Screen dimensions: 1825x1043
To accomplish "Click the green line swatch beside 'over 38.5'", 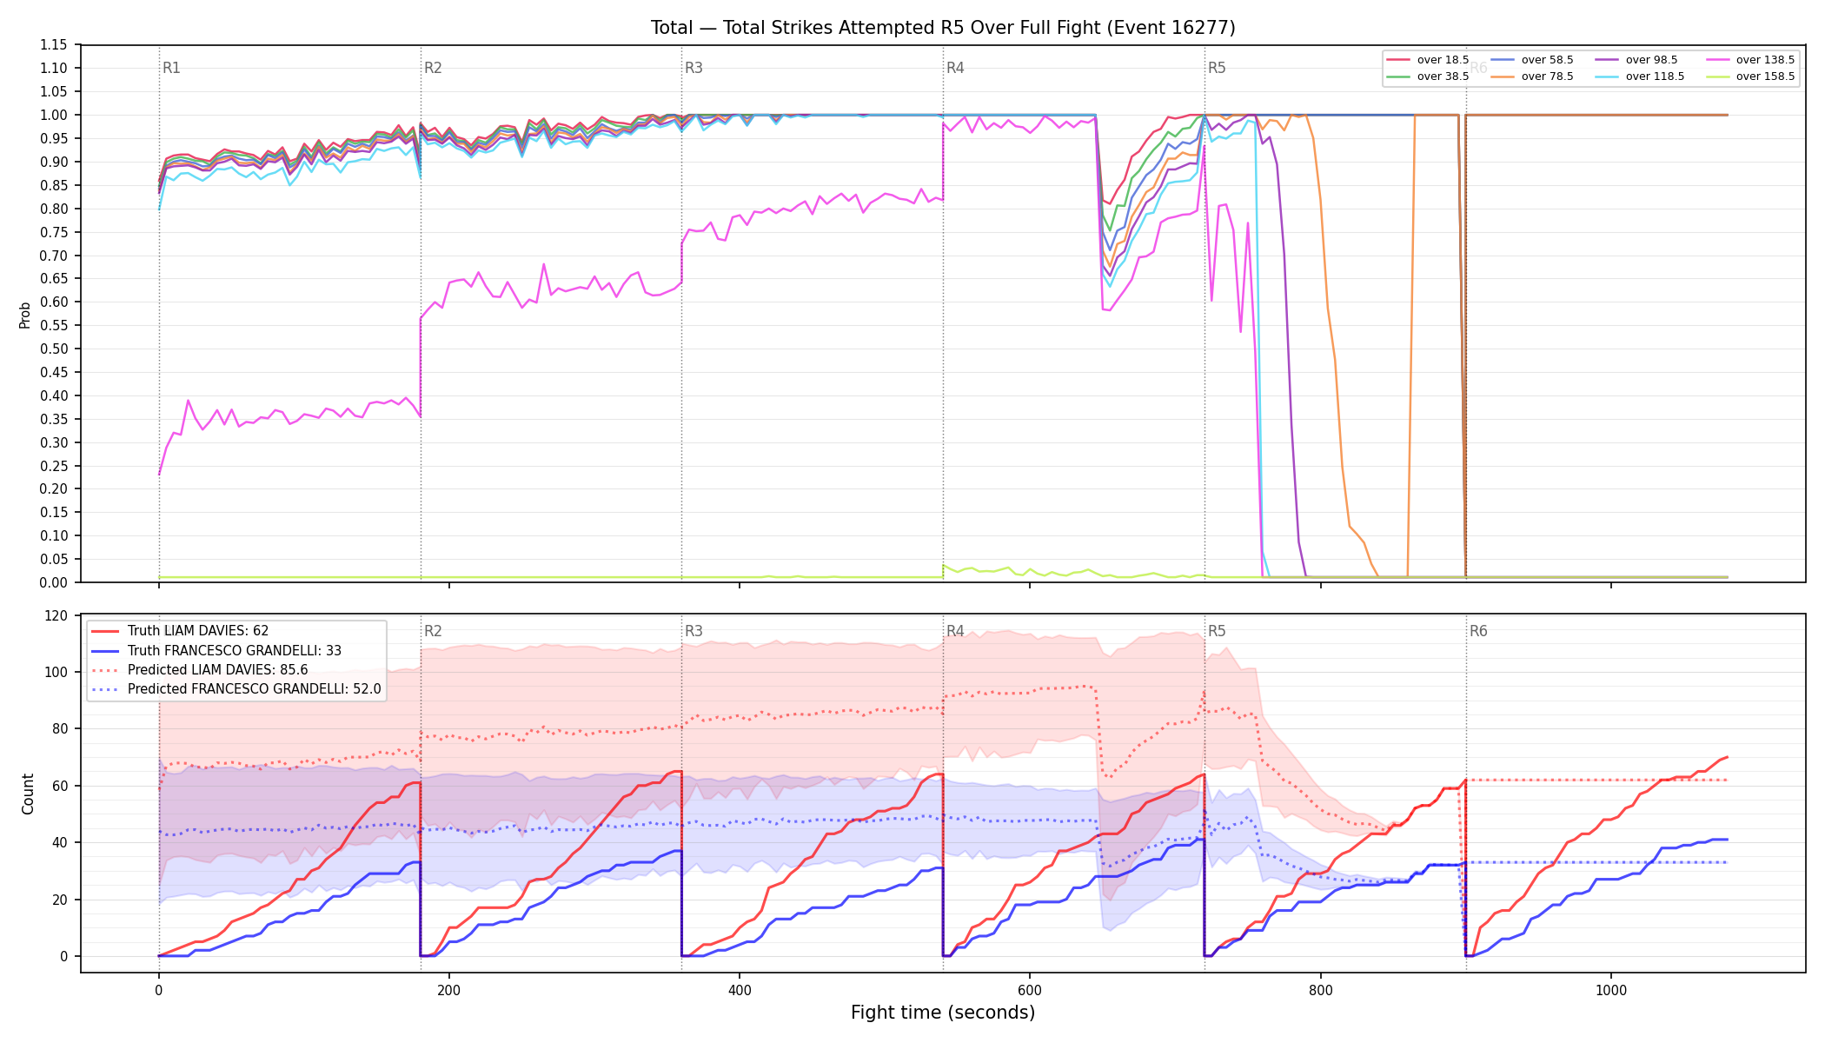I will click(x=1398, y=76).
